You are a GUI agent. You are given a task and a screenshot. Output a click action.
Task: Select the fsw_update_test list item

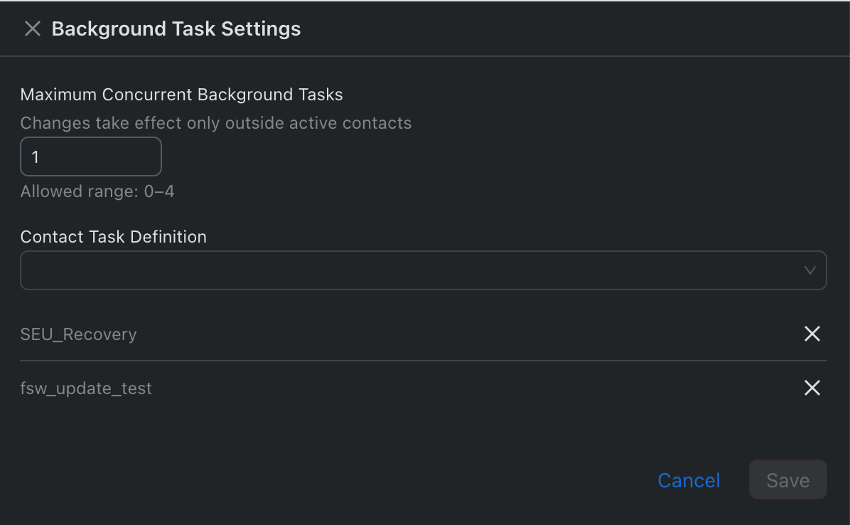[86, 388]
